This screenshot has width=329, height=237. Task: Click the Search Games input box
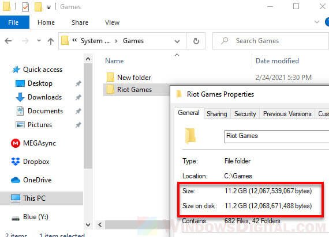pos(271,41)
